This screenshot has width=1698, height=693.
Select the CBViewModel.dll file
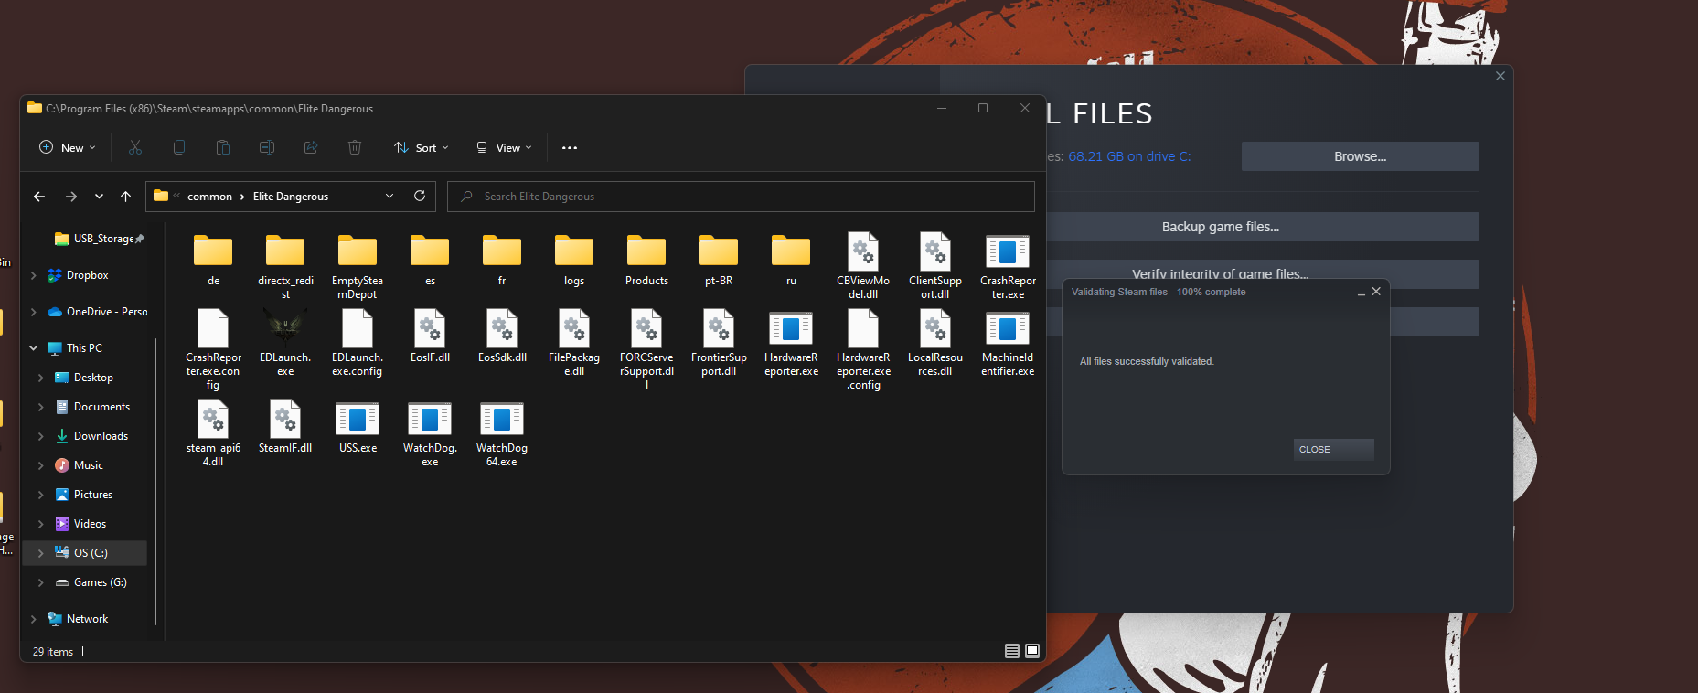pyautogui.click(x=863, y=266)
